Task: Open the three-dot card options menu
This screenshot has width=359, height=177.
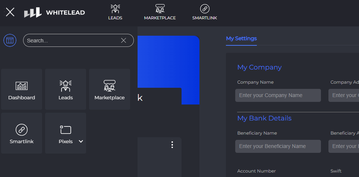Action: point(172,145)
